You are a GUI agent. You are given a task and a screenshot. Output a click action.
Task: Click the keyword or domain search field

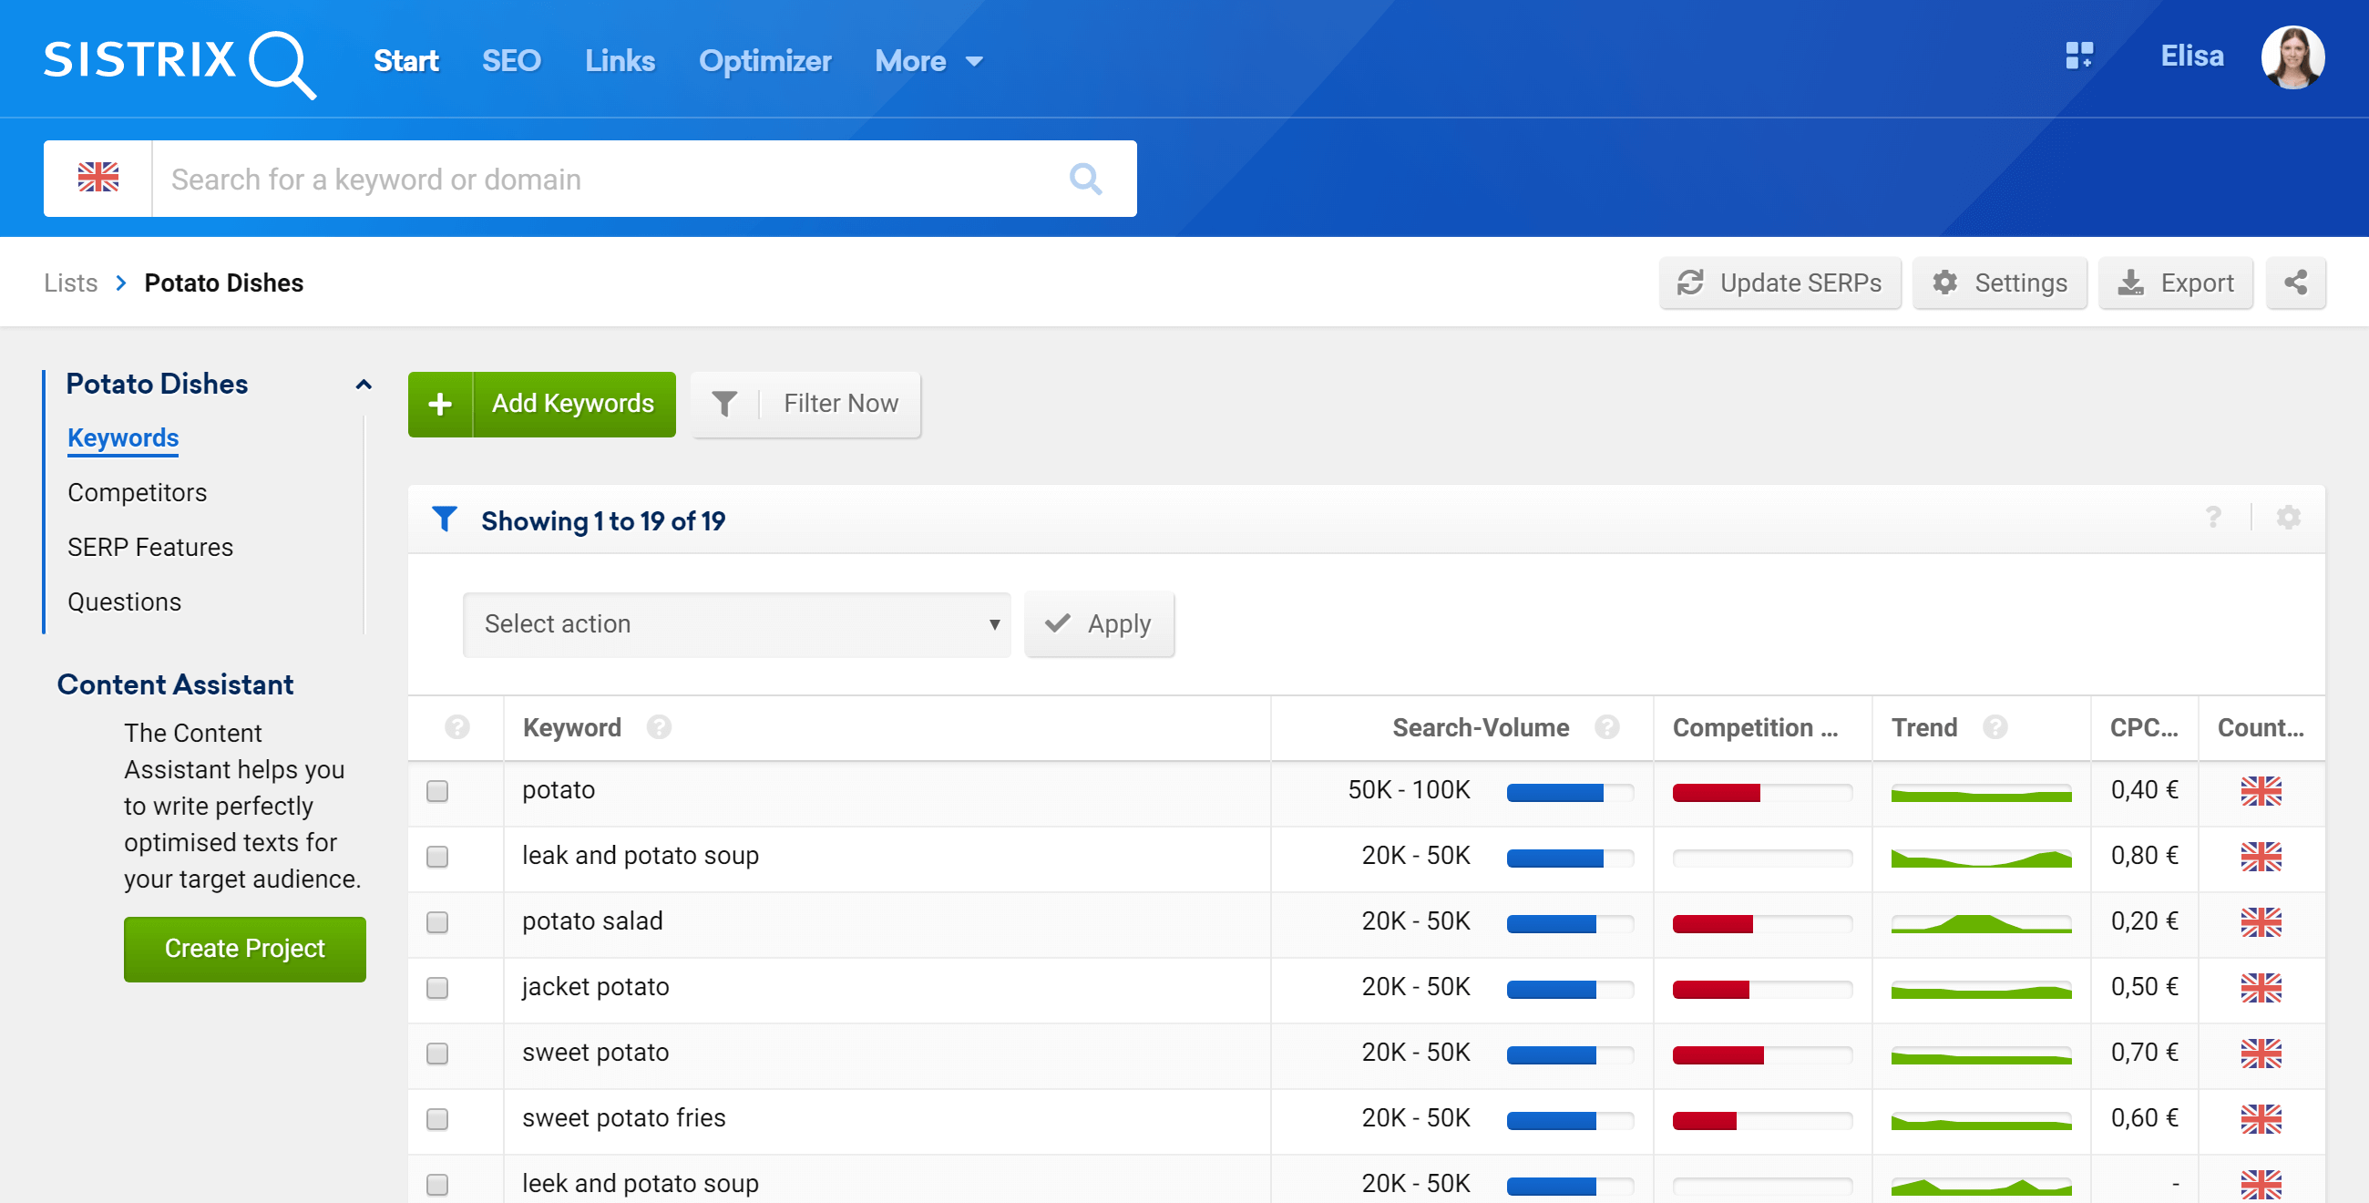pyautogui.click(x=607, y=179)
